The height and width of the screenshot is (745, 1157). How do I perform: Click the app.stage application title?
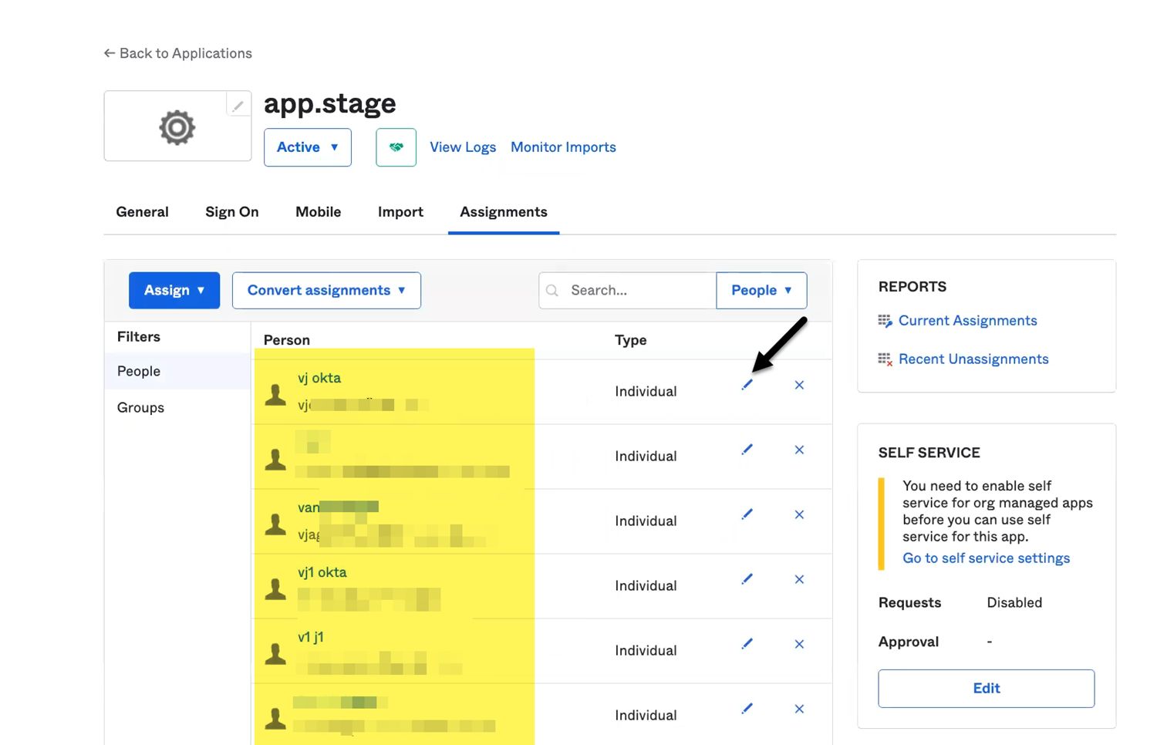330,103
